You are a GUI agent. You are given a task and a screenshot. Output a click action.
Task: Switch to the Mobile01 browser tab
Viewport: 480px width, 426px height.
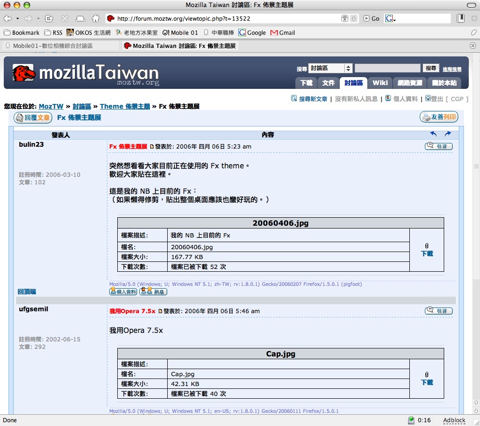coord(53,46)
